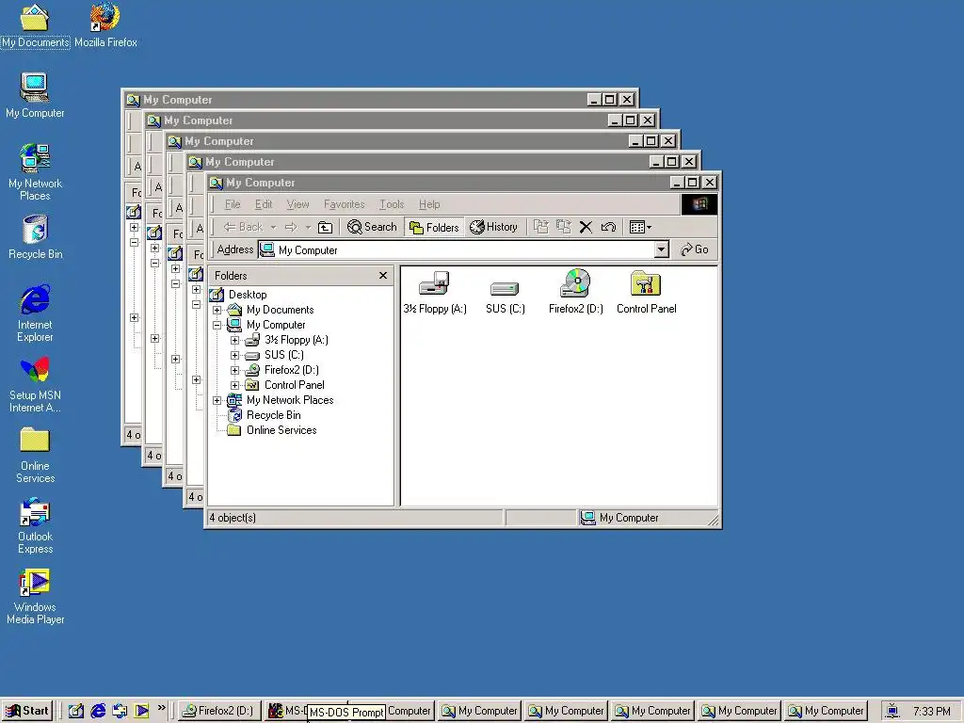Open the Address bar dropdown arrow

tap(661, 249)
